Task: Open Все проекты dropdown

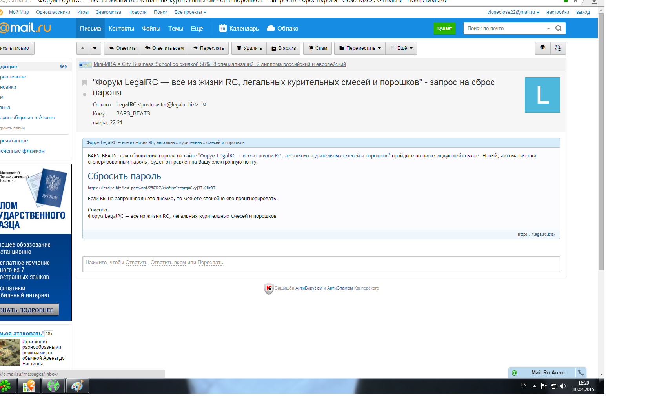Action: [x=190, y=12]
